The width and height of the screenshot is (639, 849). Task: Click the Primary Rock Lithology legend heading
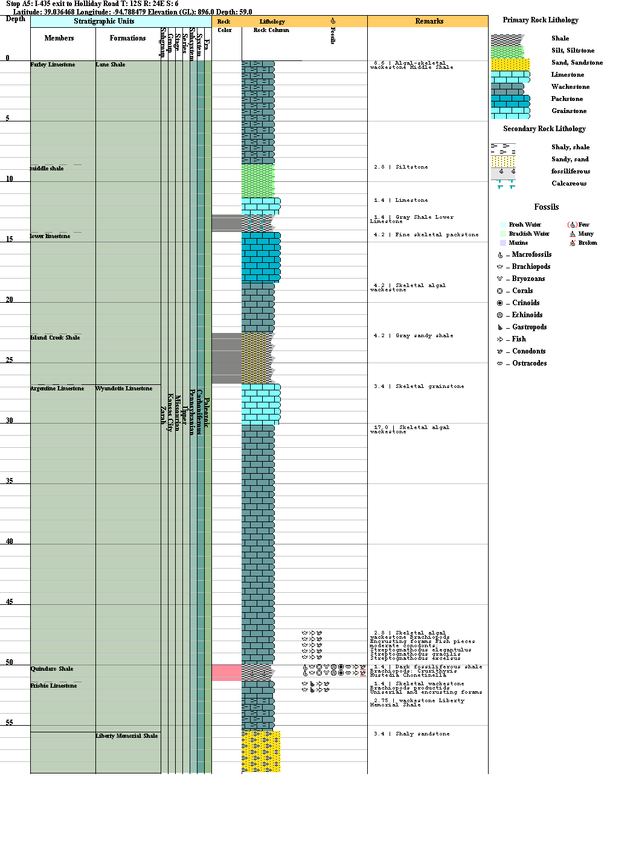(x=541, y=20)
